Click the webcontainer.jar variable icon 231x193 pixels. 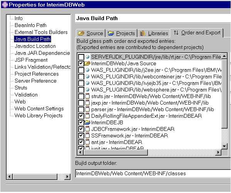click(x=87, y=76)
